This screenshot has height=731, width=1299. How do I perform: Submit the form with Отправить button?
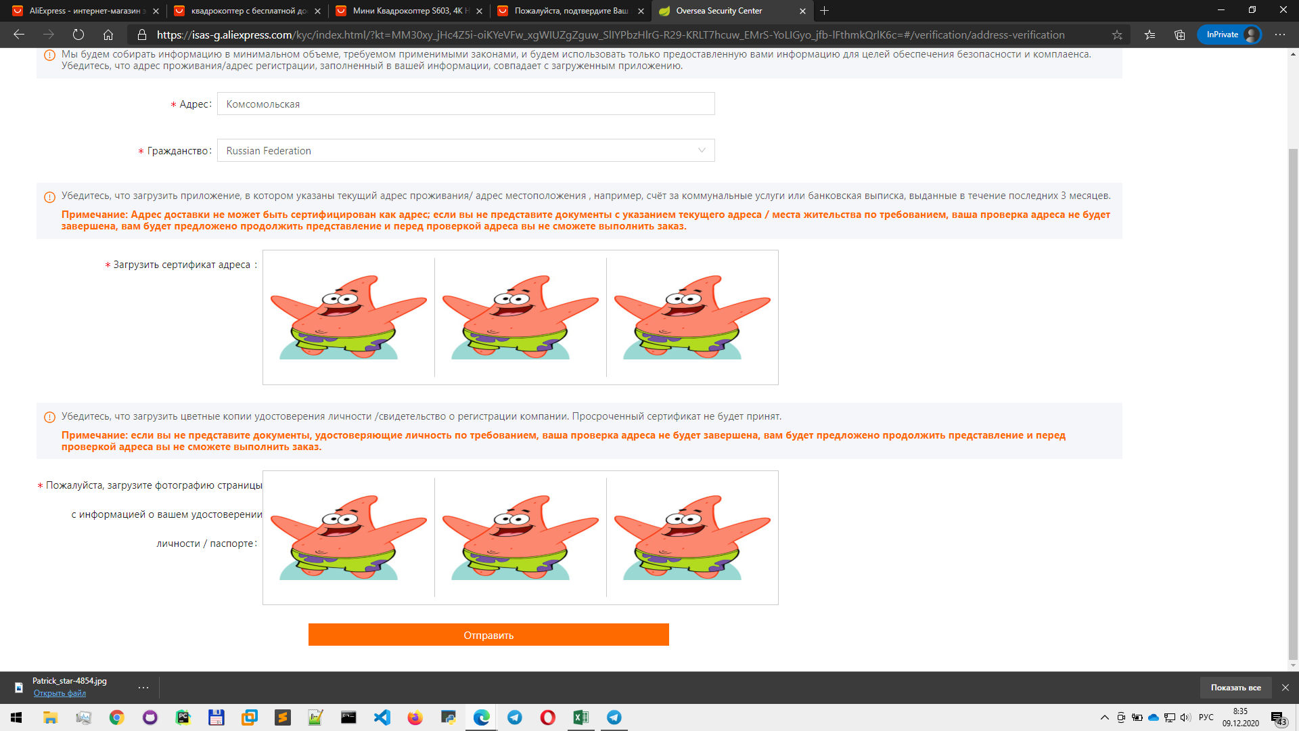coord(488,635)
